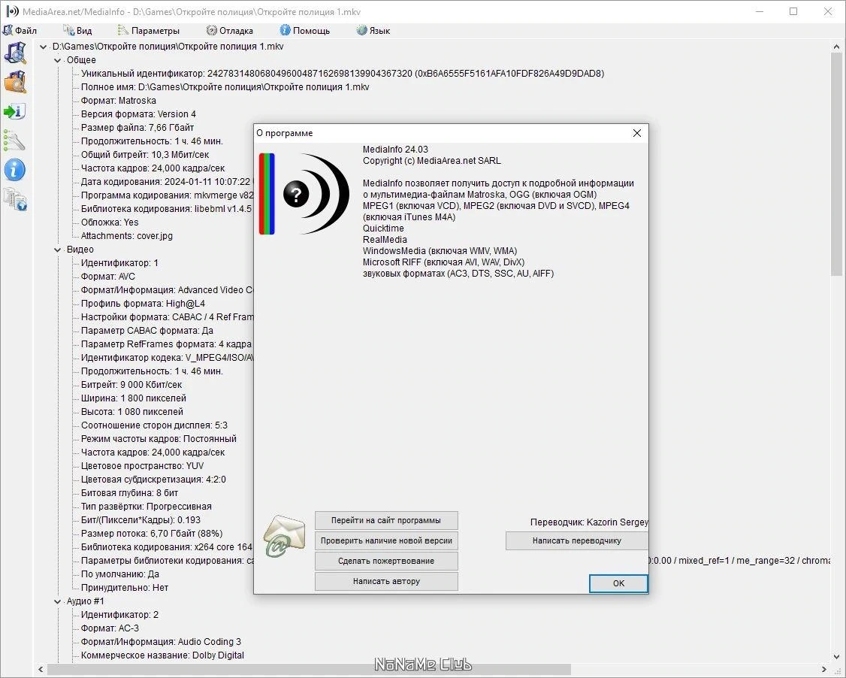Click Написать переводчику button
The image size is (846, 678).
click(577, 541)
